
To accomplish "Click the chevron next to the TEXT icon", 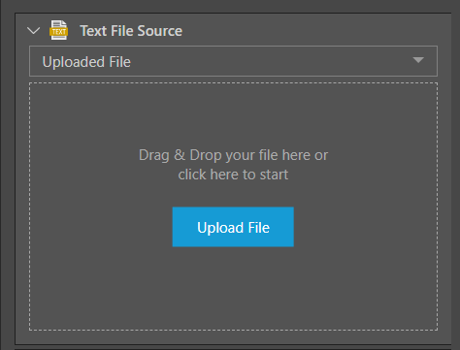I will point(34,31).
